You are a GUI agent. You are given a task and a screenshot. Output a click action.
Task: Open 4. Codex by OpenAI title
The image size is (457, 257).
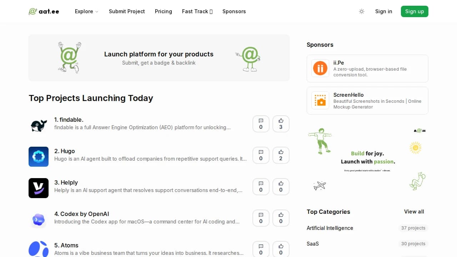[x=82, y=214]
